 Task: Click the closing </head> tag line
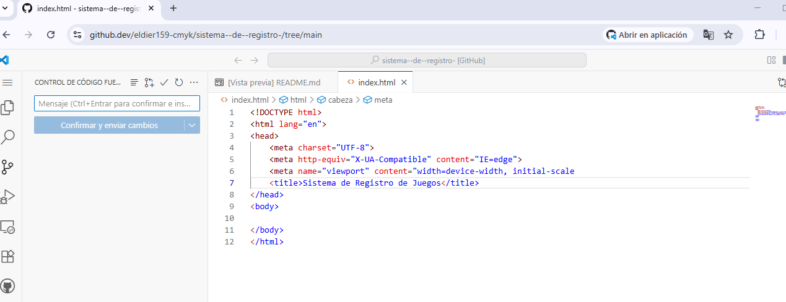pos(267,195)
